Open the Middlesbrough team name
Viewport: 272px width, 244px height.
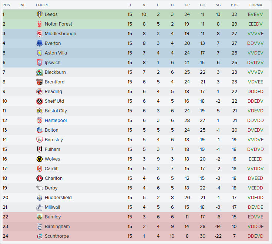60,34
